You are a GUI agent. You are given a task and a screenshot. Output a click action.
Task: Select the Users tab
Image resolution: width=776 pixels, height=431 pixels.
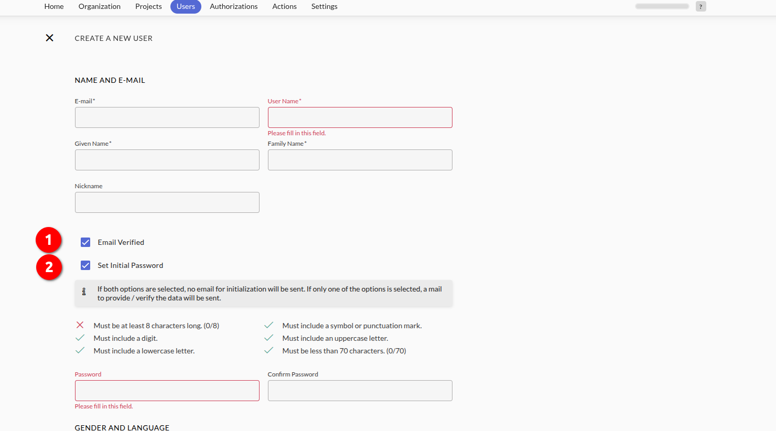pyautogui.click(x=186, y=6)
